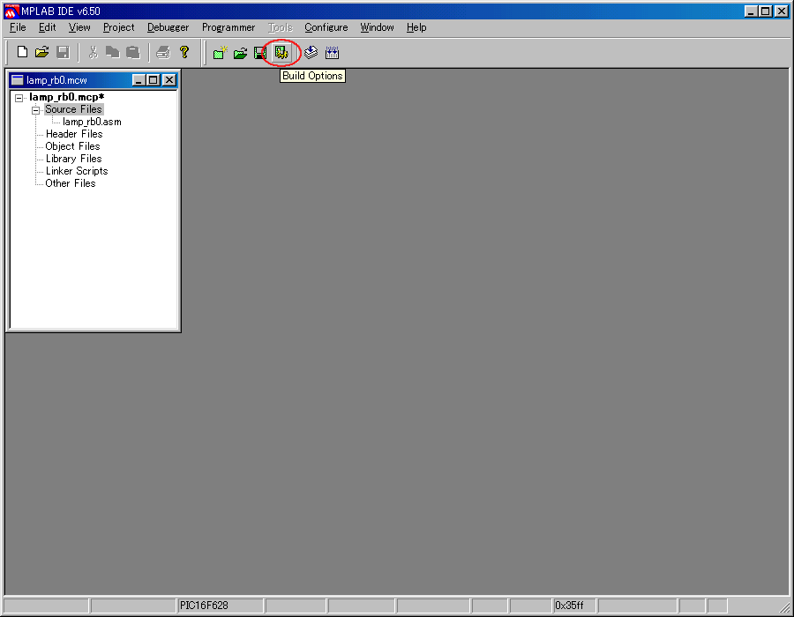Select the lamp_rb0.asm source file
Screen dimensions: 794x617
coord(92,122)
